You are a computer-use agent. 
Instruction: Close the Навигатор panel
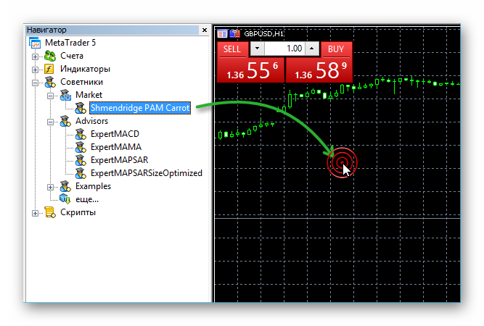coord(205,30)
